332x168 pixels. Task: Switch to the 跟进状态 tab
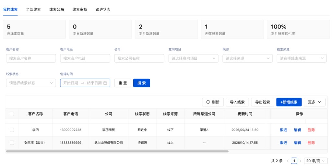click(x=103, y=9)
